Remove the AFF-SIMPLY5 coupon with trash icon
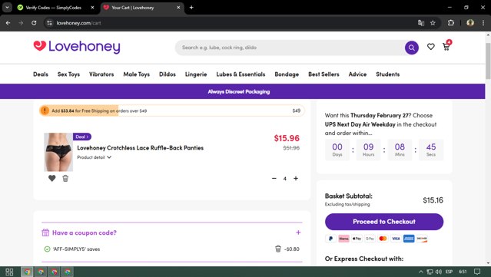Image resolution: width=491 pixels, height=277 pixels. (x=277, y=249)
